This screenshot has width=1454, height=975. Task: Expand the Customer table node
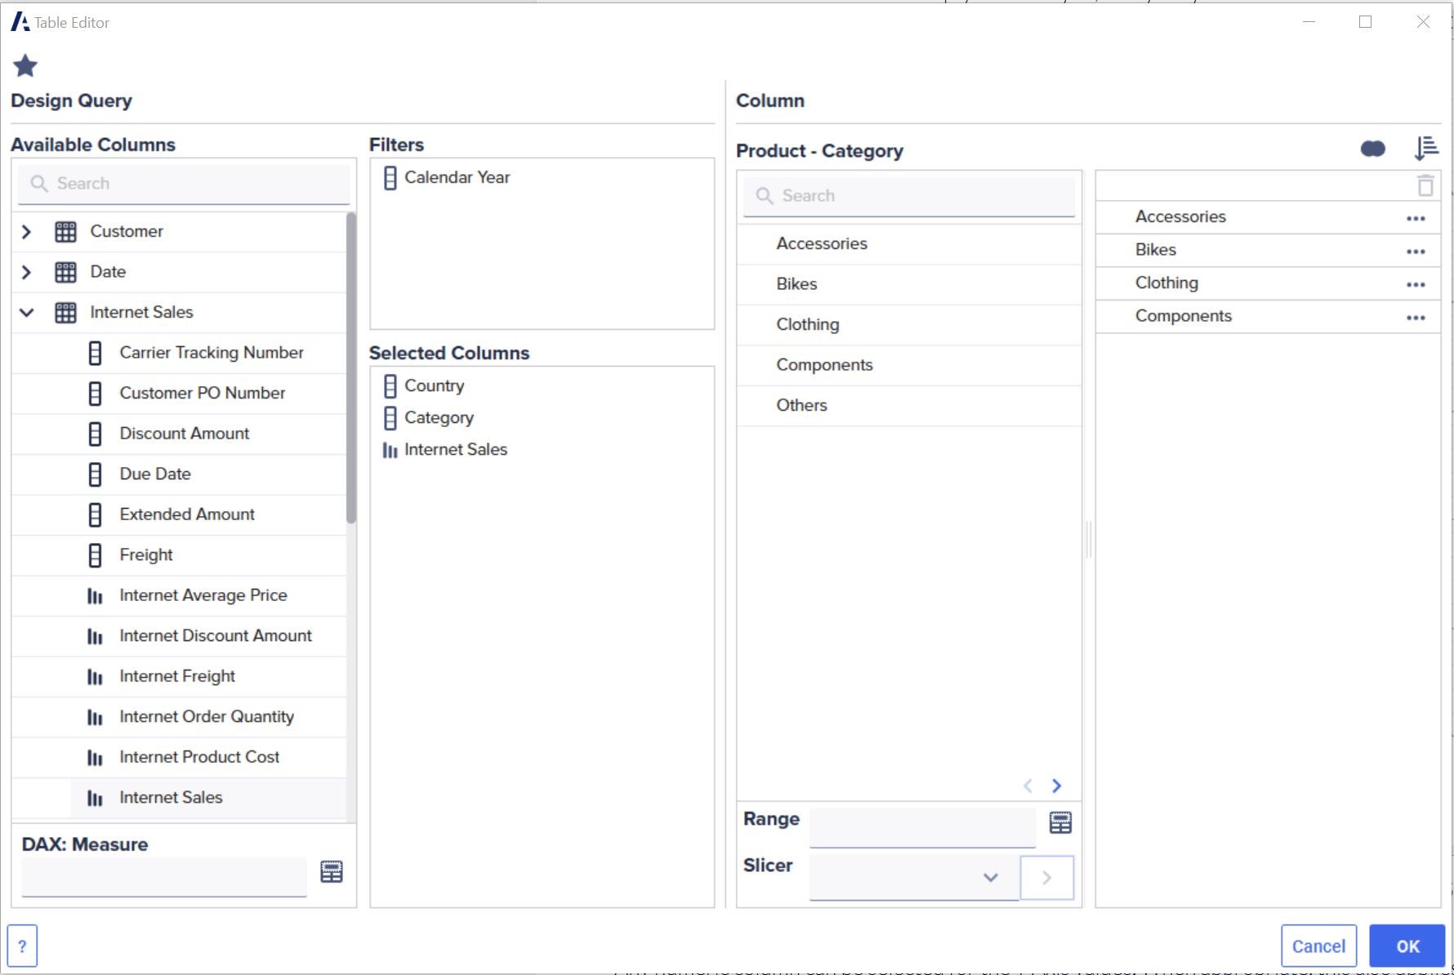point(26,232)
